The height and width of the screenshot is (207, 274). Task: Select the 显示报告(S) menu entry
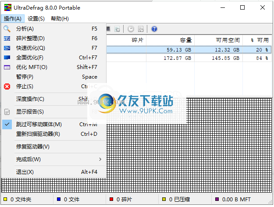pyautogui.click(x=54, y=112)
